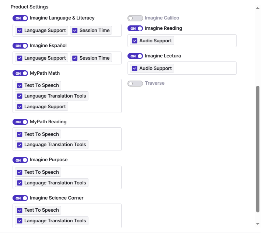Click the scrollbar down arrow
262x233 pixels.
coord(258,224)
